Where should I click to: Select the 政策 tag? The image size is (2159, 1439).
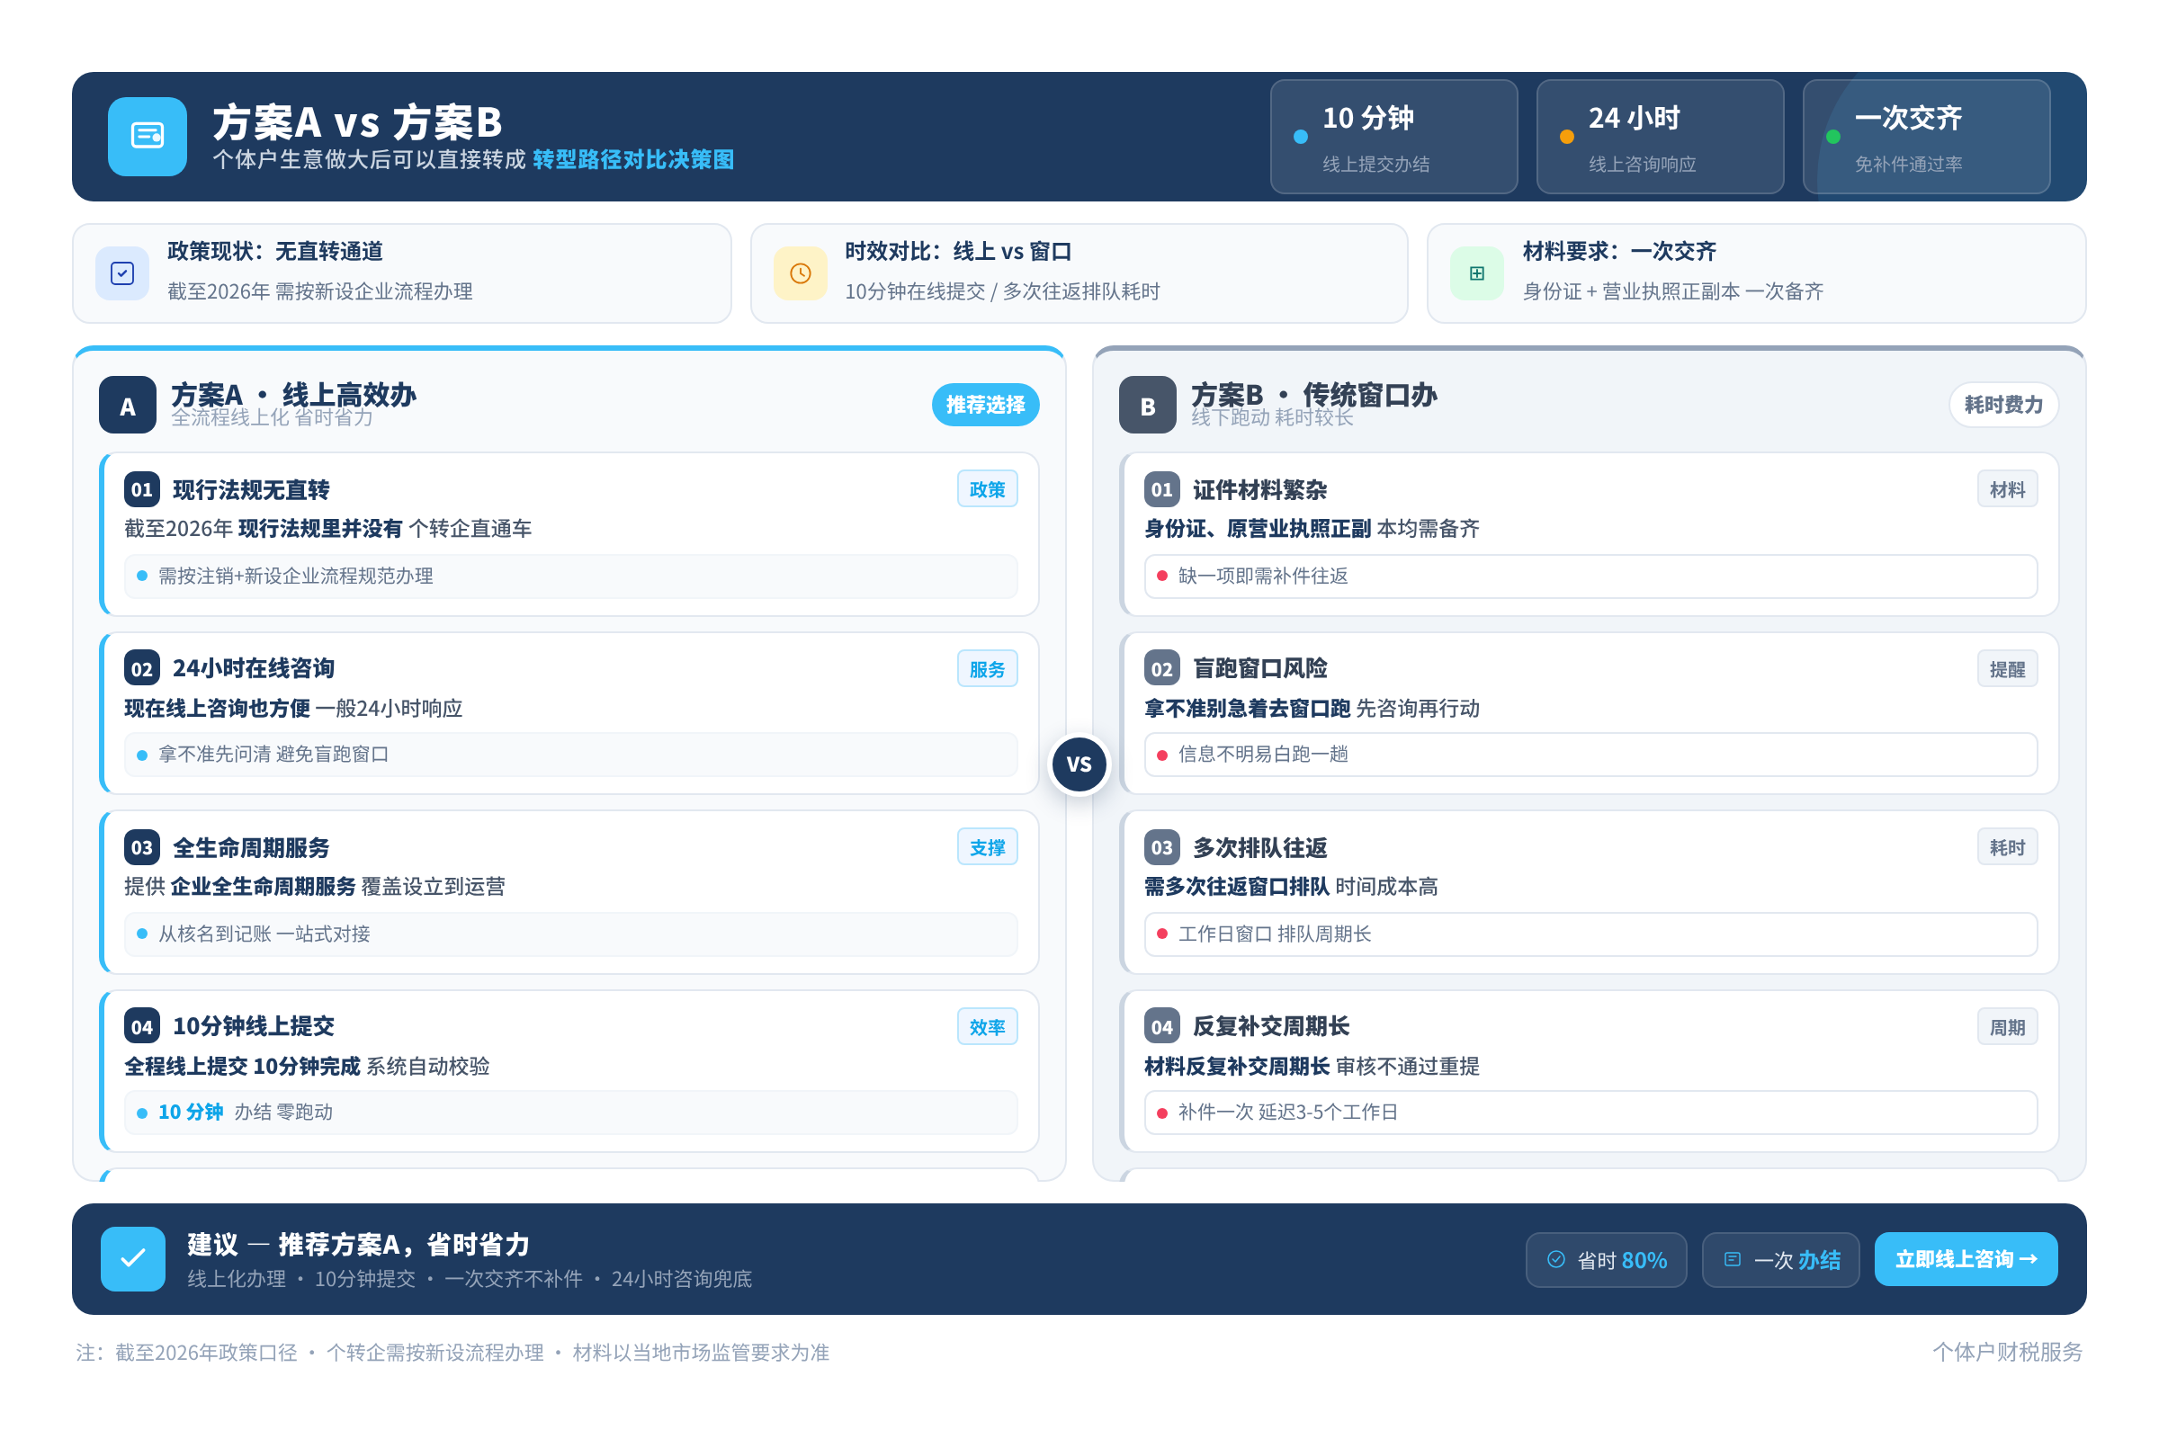tap(988, 489)
